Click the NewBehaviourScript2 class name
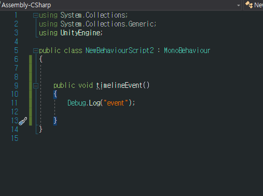The width and height of the screenshot is (263, 196). point(120,50)
